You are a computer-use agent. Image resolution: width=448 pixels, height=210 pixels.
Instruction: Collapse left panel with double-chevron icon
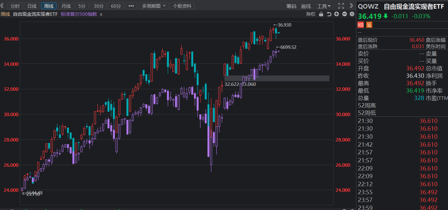click(x=2, y=6)
